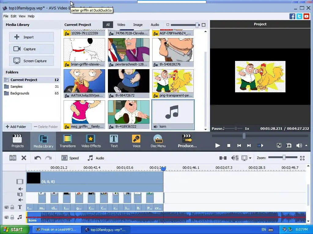Click the Capture button
This screenshot has height=234, width=313.
(31, 49)
